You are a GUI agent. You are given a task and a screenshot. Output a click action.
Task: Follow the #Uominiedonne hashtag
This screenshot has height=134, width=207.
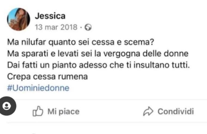38,88
